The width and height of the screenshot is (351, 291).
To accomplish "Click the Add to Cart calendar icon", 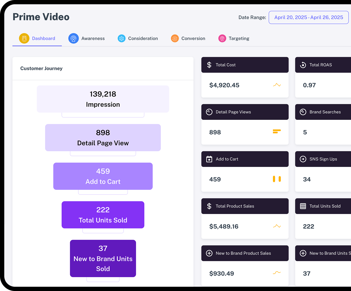I will pyautogui.click(x=209, y=159).
